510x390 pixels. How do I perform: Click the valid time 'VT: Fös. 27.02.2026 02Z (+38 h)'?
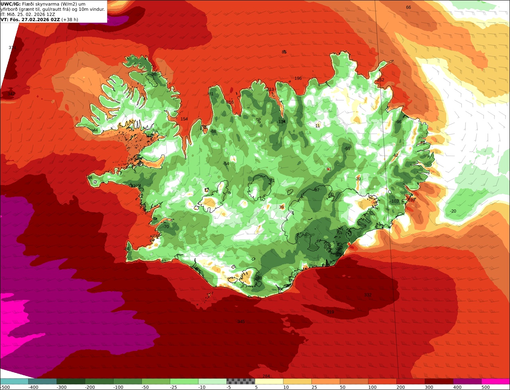39,19
